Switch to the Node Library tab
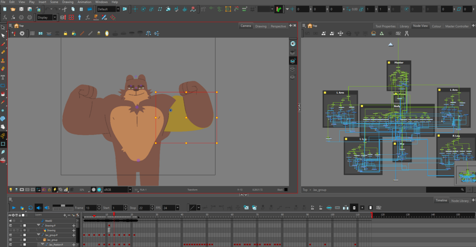Image resolution: width=476 pixels, height=247 pixels. 460,201
